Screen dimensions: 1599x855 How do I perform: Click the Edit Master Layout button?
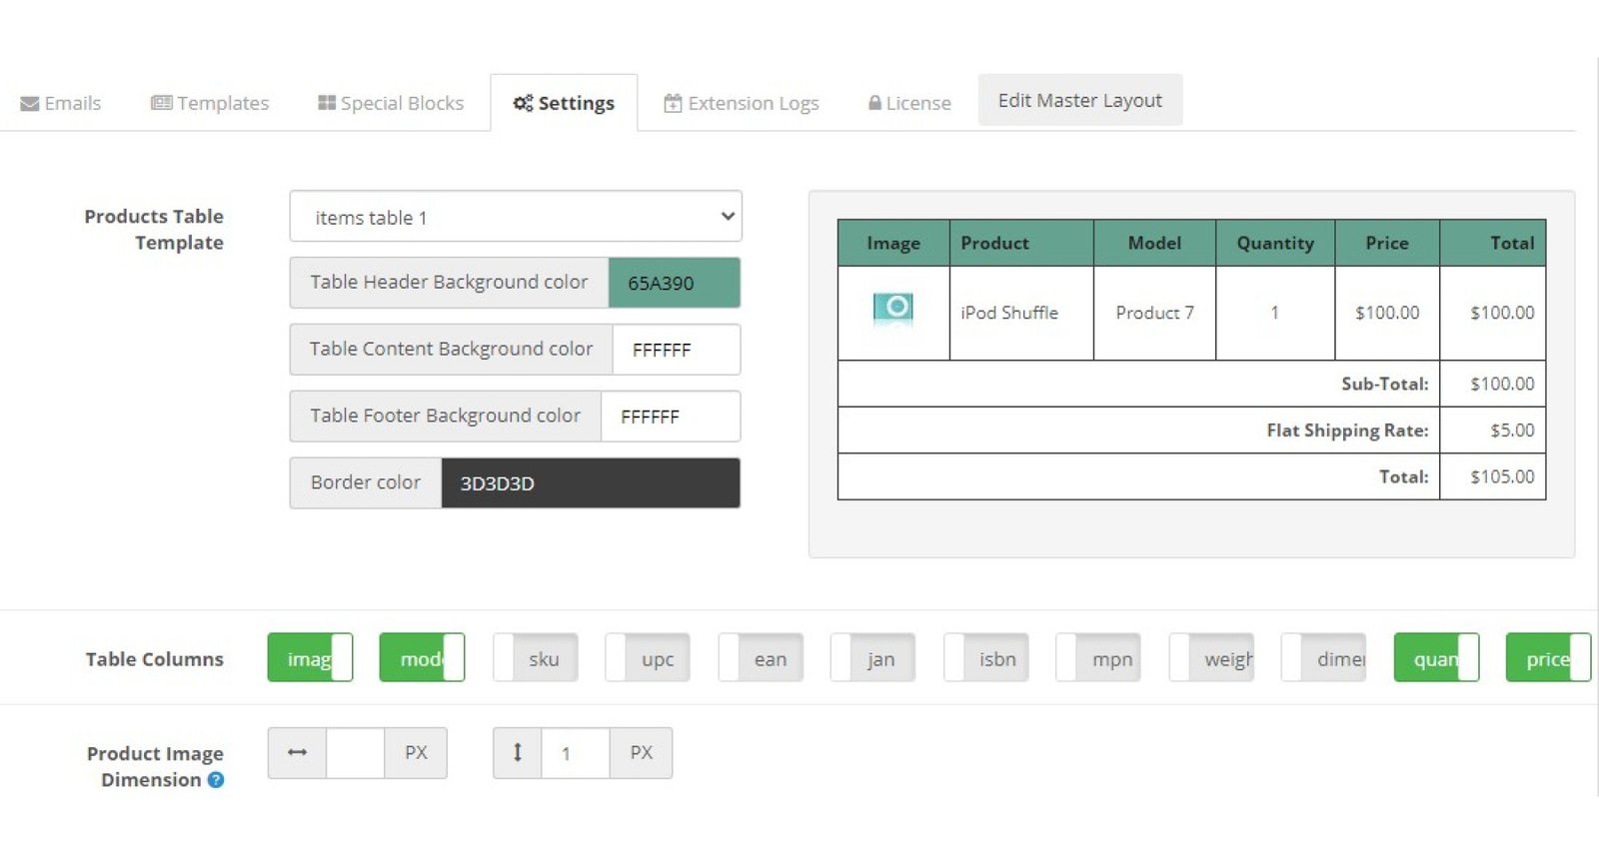1080,100
